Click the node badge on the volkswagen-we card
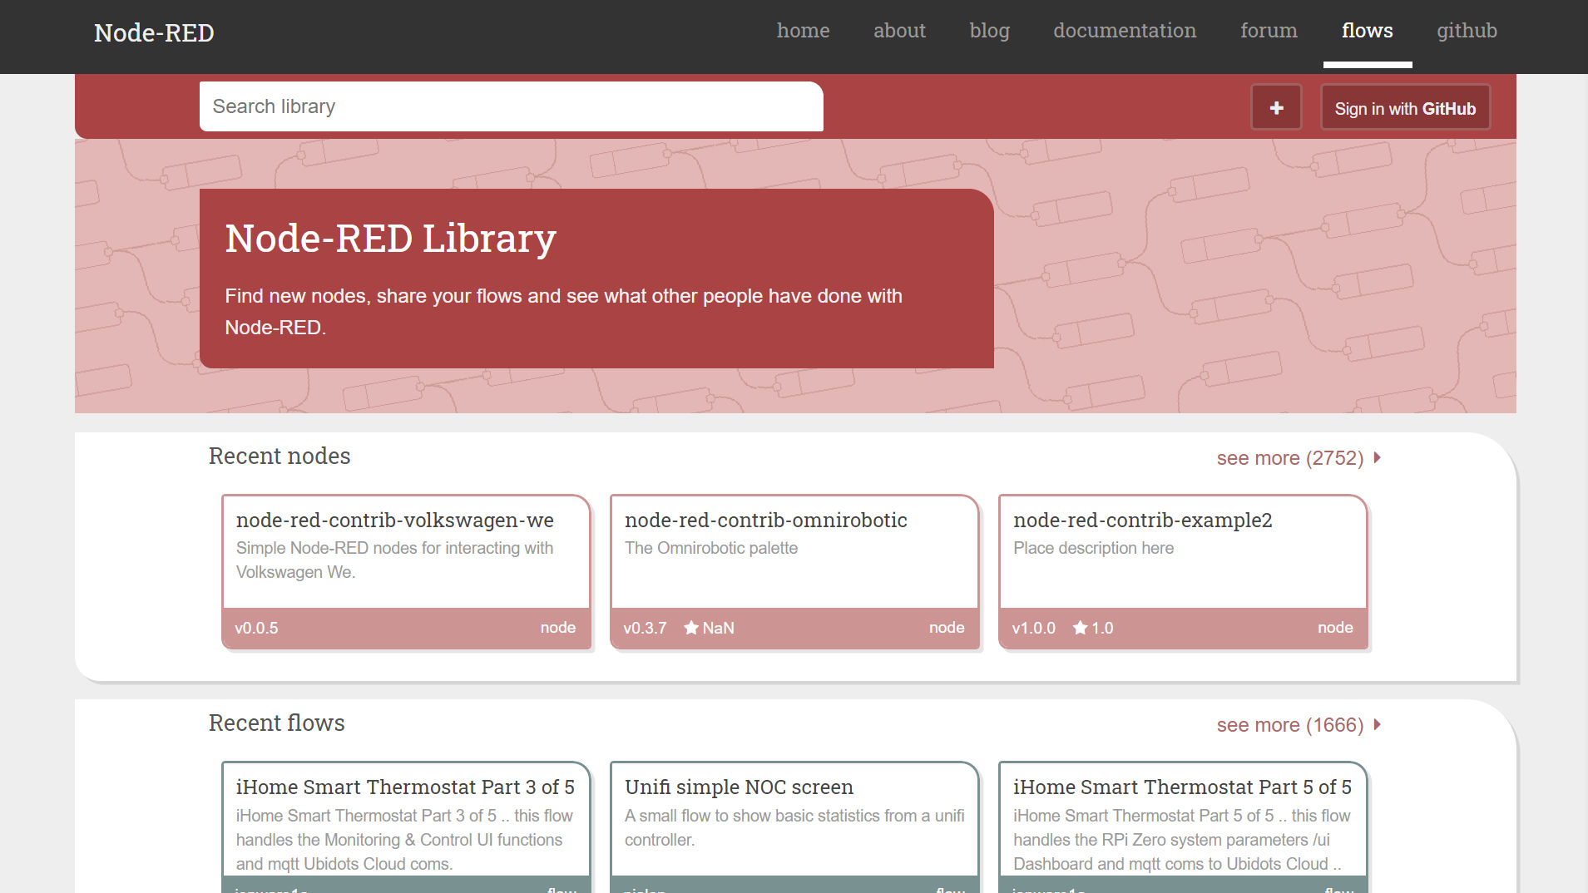Screen dimensions: 1588x893 [x=558, y=628]
